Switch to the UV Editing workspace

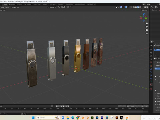pyautogui.click(x=28, y=5)
